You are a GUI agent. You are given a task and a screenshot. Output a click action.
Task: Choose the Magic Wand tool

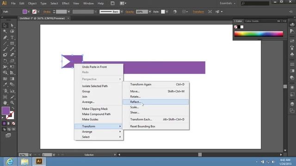tap(5, 31)
